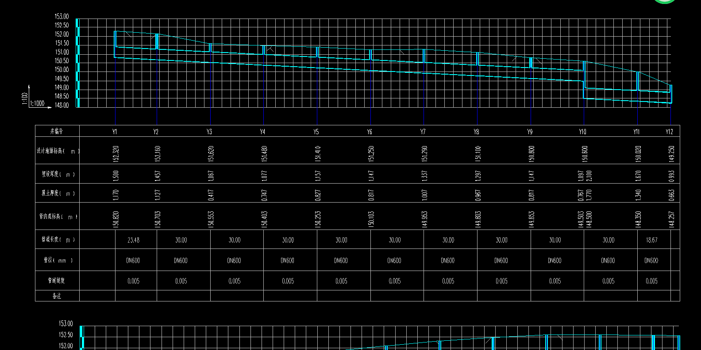The image size is (701, 350).
Task: Select the 设计地面标高(m) row header
Action: 58,151
